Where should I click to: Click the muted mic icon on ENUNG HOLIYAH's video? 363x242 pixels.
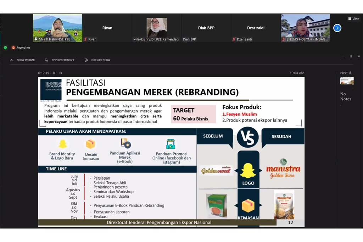pos(284,39)
